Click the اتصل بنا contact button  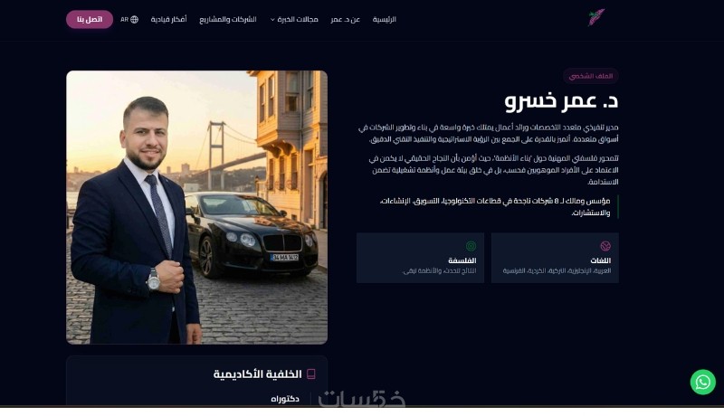click(x=90, y=19)
